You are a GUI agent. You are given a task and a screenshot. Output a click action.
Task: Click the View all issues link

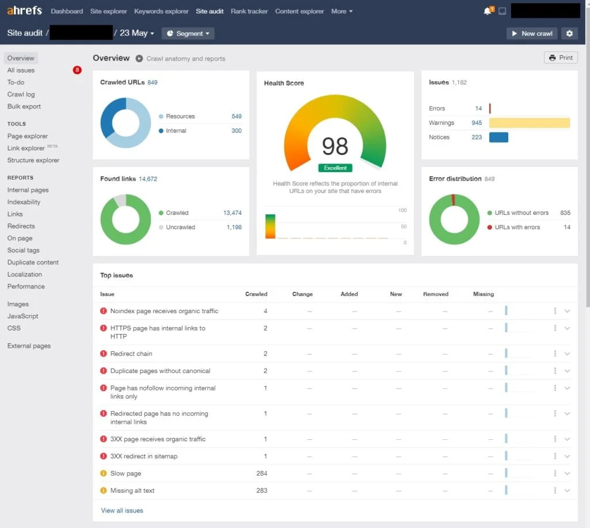tap(122, 510)
